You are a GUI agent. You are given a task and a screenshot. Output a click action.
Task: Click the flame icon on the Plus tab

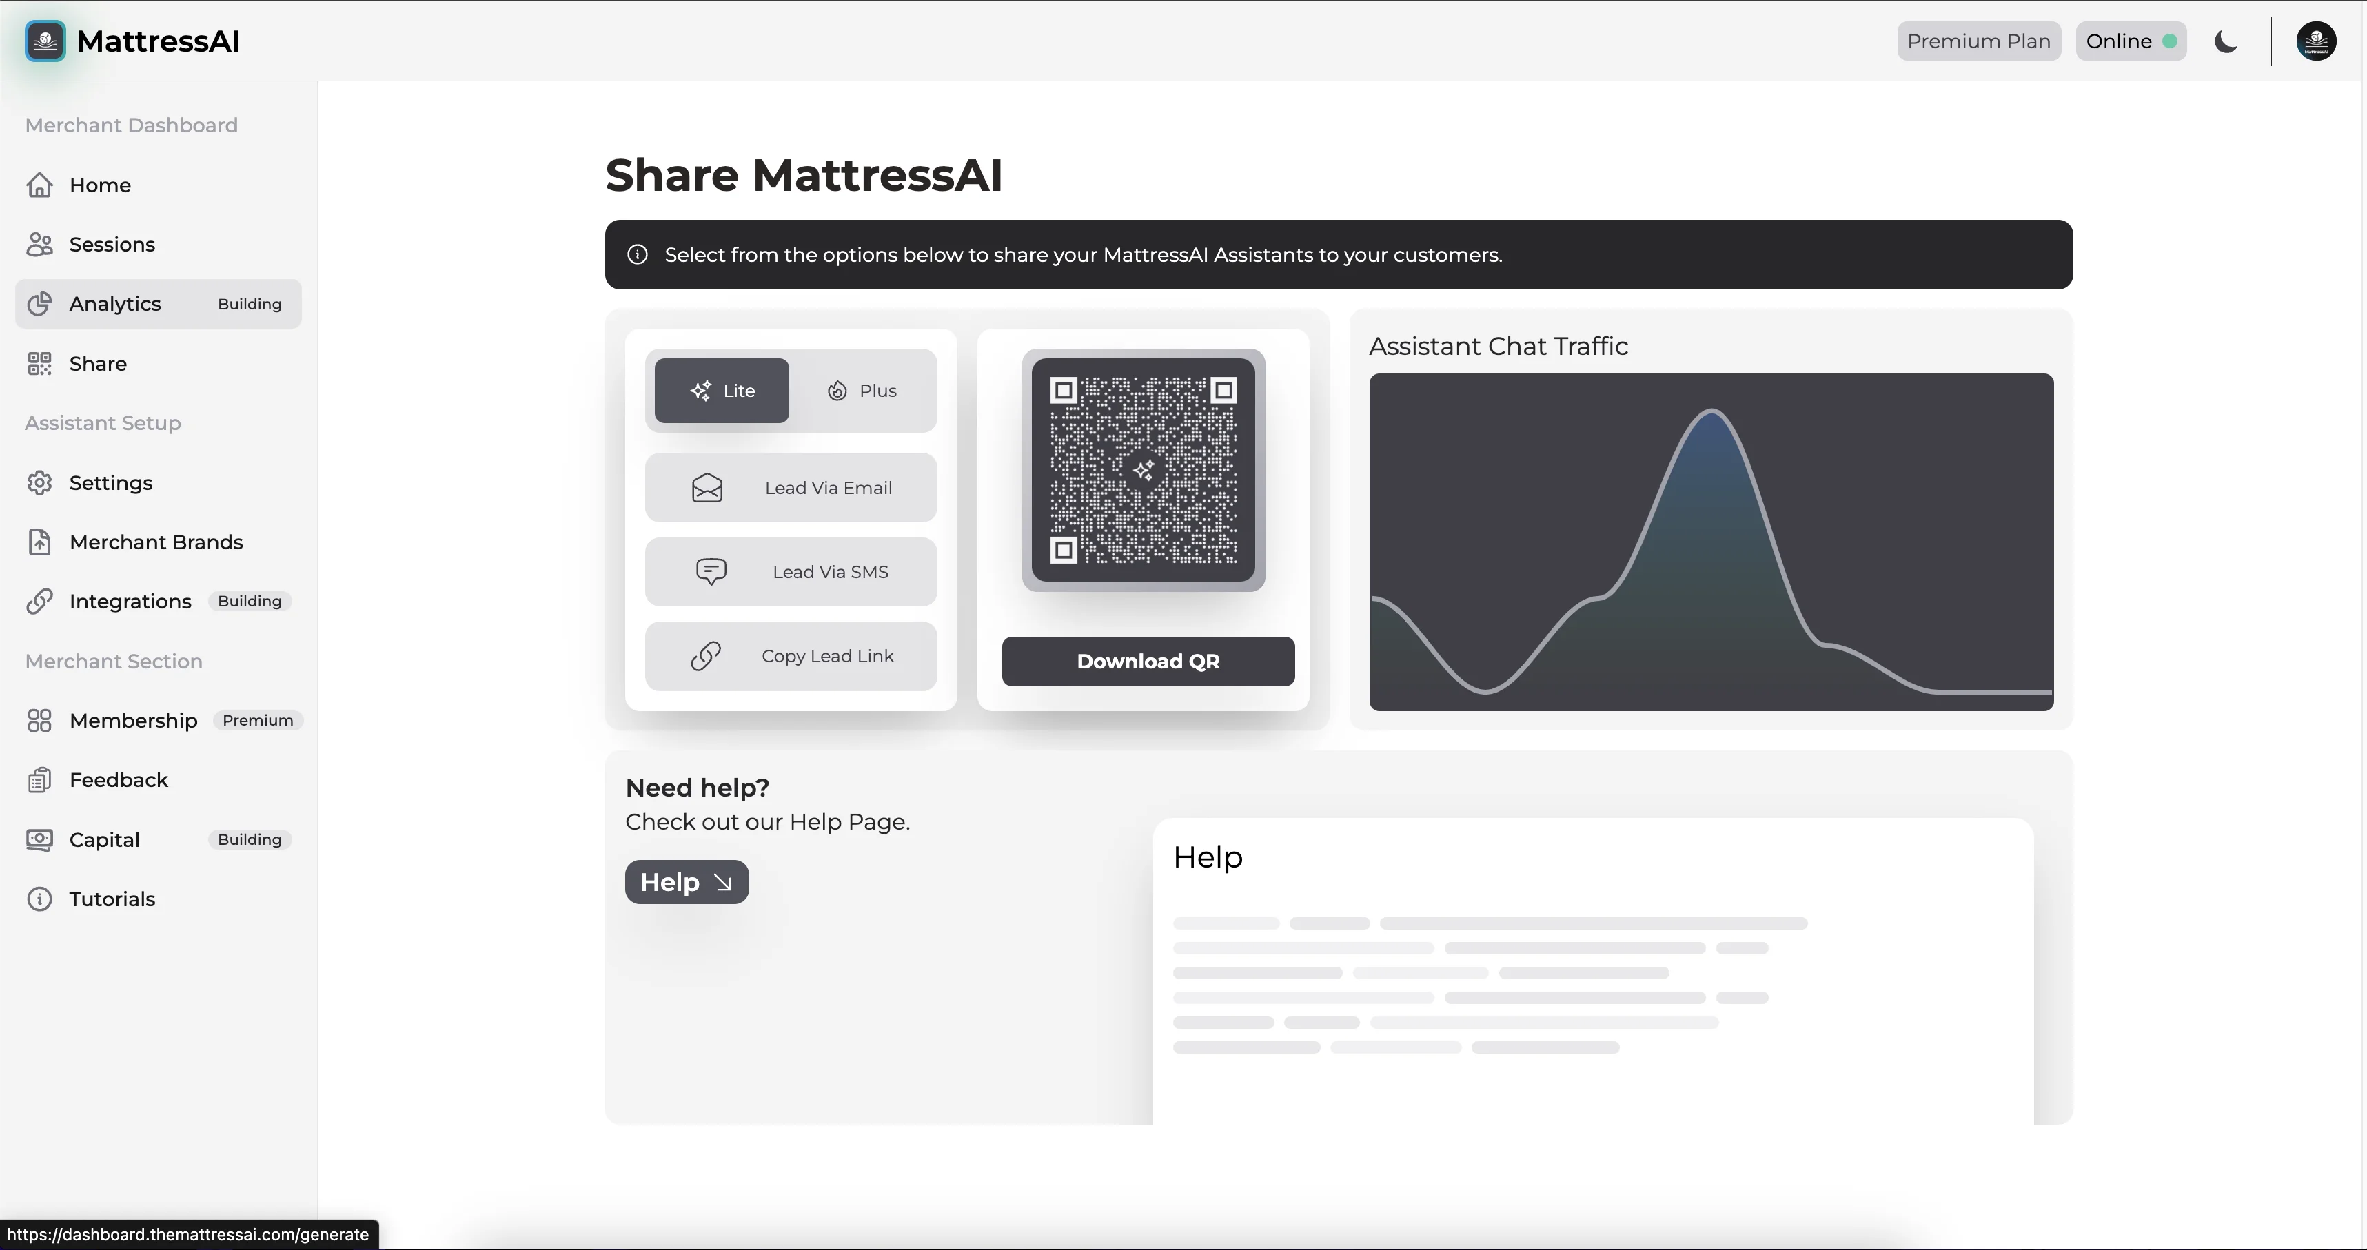[837, 390]
